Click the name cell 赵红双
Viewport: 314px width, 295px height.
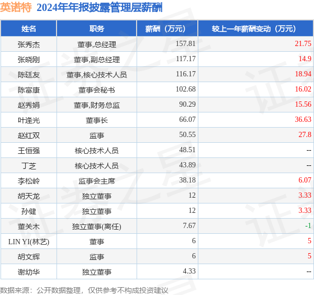point(29,135)
